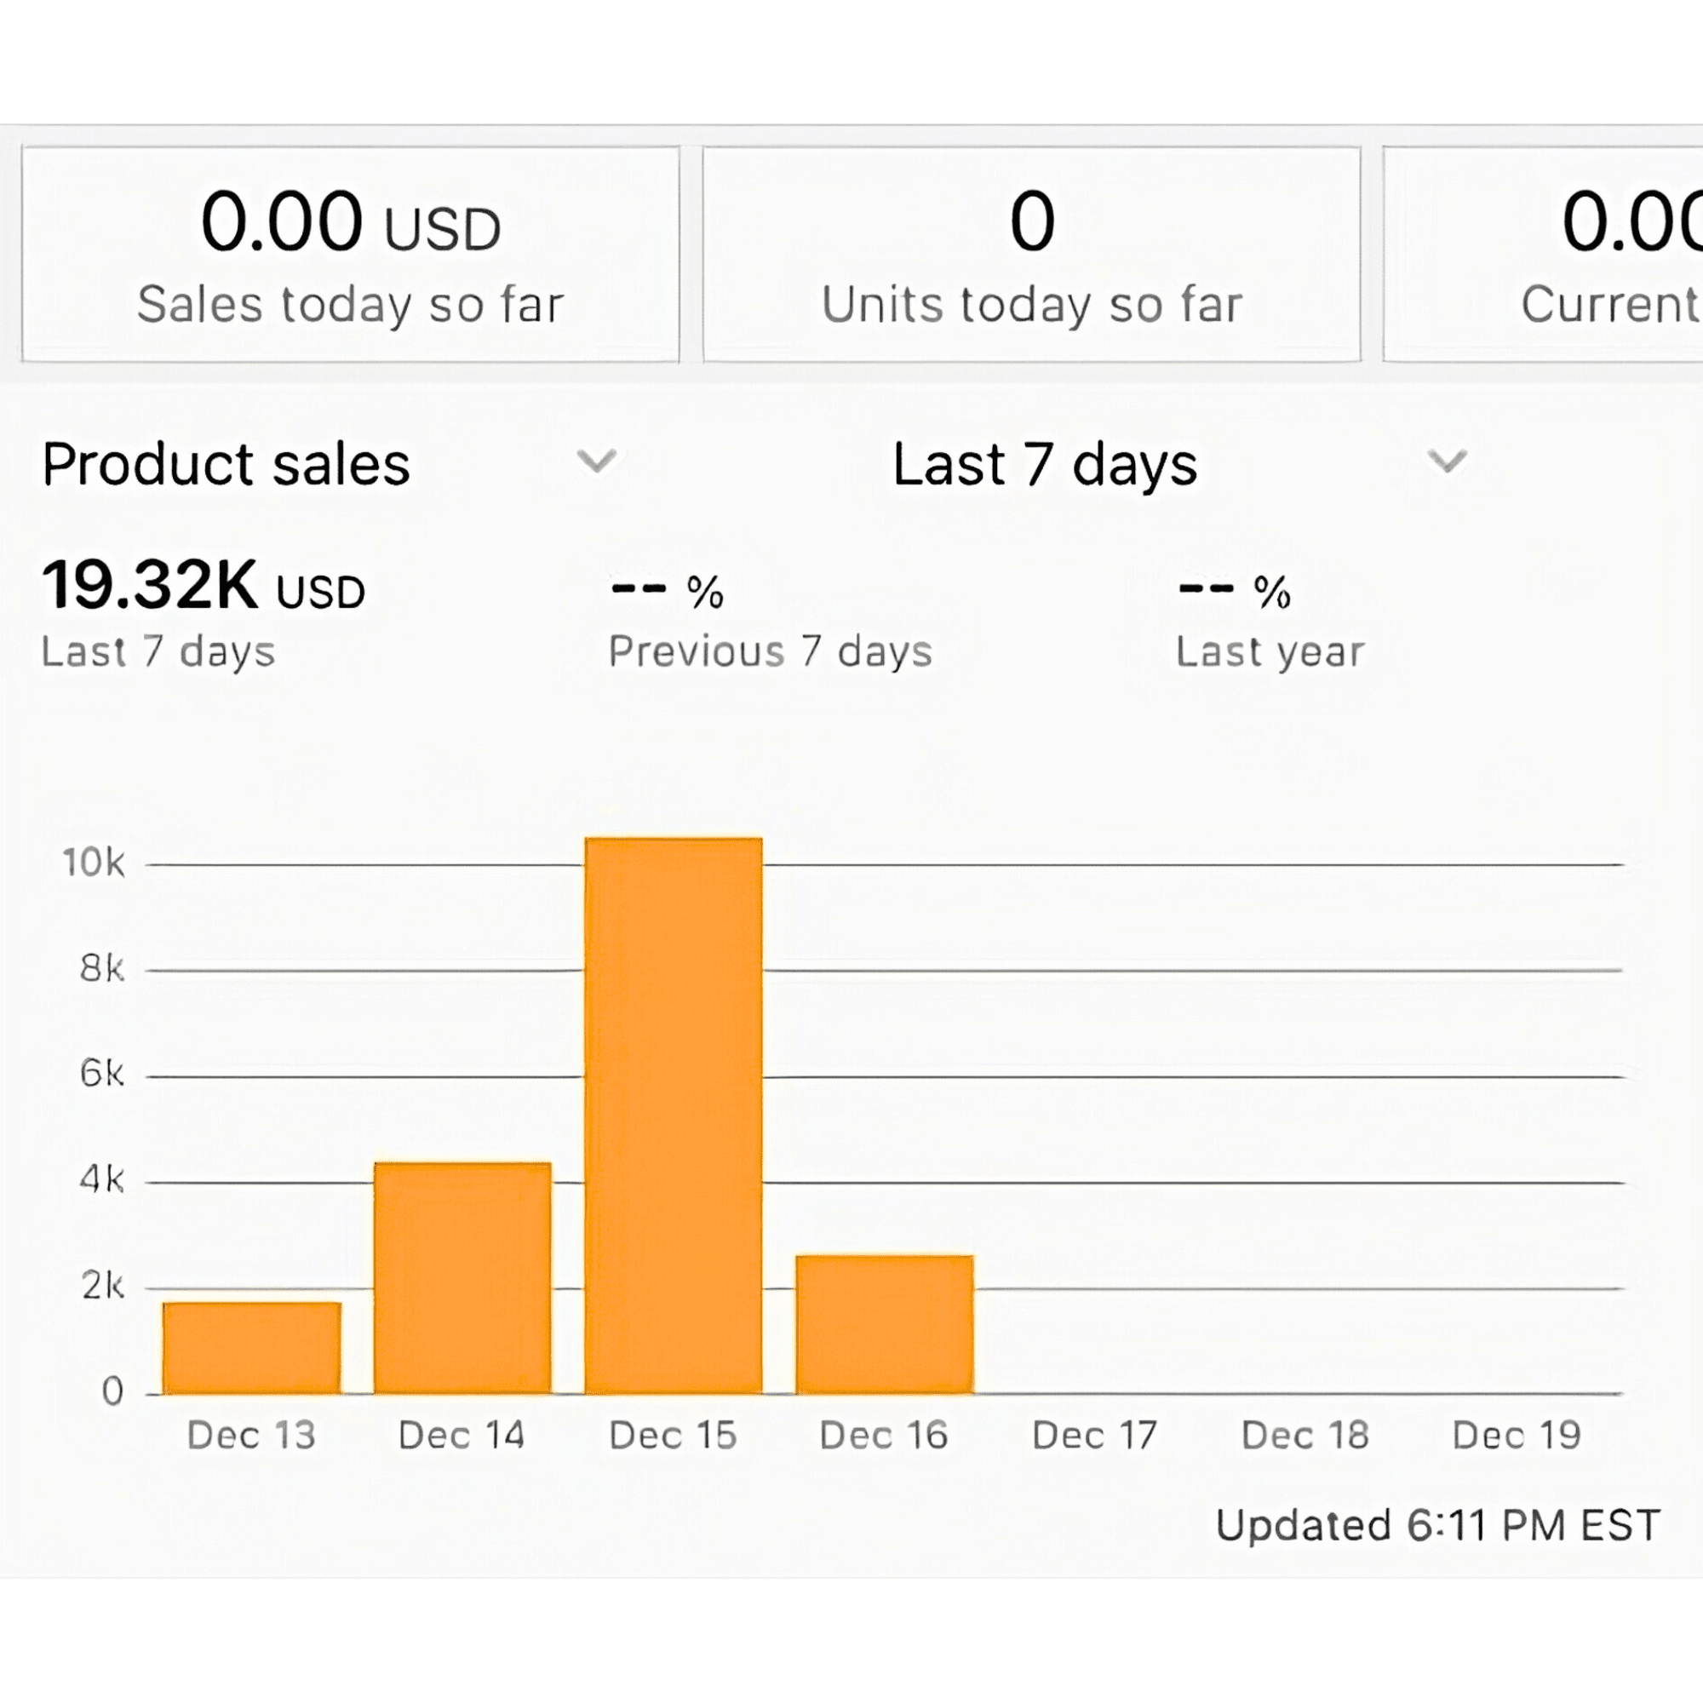Click the tallest Dec 15 bar
Viewport: 1703px width, 1703px height.
click(674, 1115)
